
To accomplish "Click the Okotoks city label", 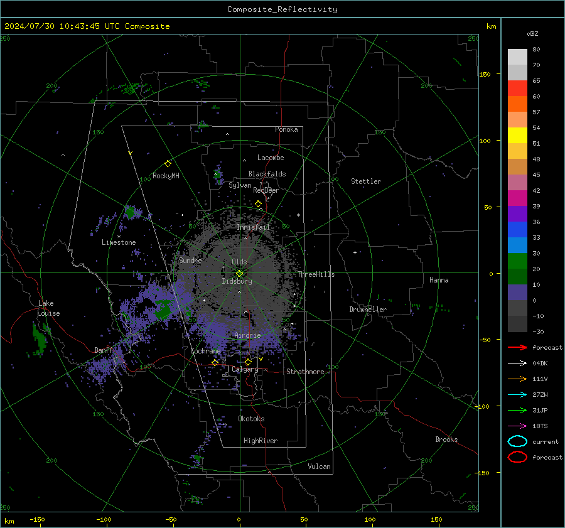I will tap(251, 419).
